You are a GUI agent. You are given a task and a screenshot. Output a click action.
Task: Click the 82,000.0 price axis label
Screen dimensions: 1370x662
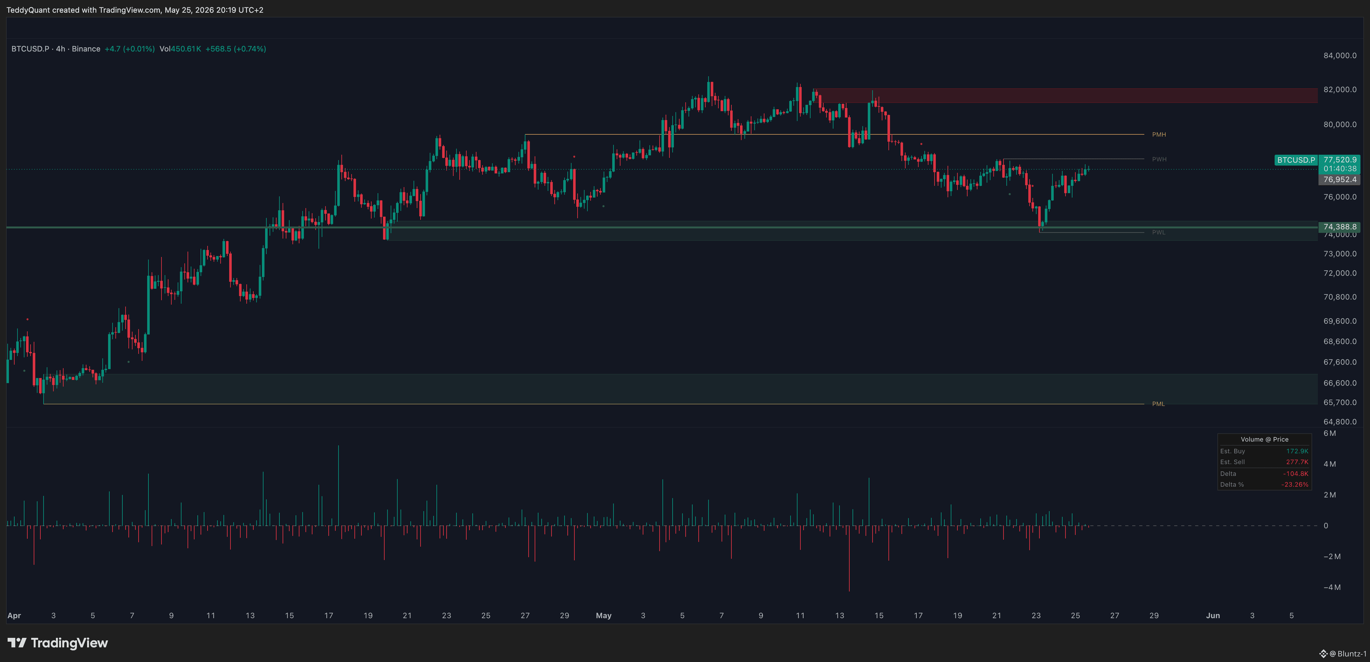[1340, 89]
